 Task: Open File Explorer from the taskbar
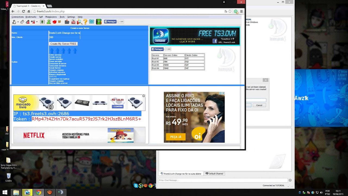coord(16,192)
